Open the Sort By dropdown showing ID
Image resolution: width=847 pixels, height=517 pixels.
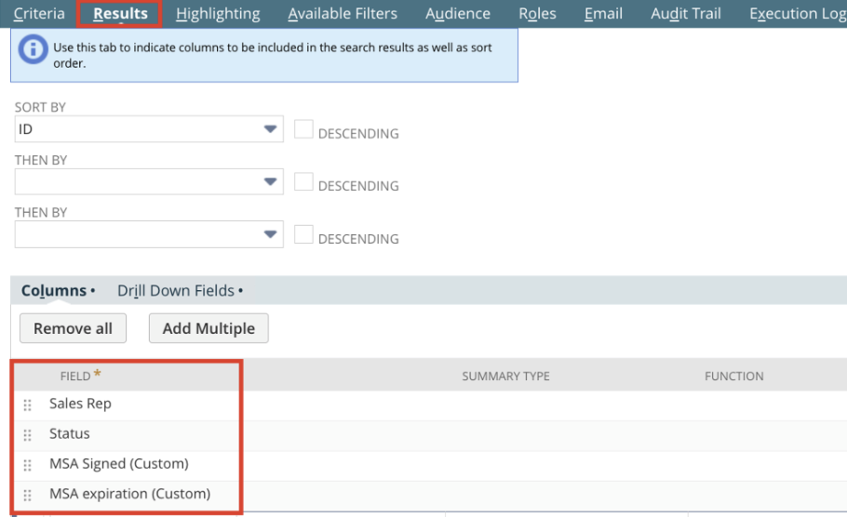point(149,129)
